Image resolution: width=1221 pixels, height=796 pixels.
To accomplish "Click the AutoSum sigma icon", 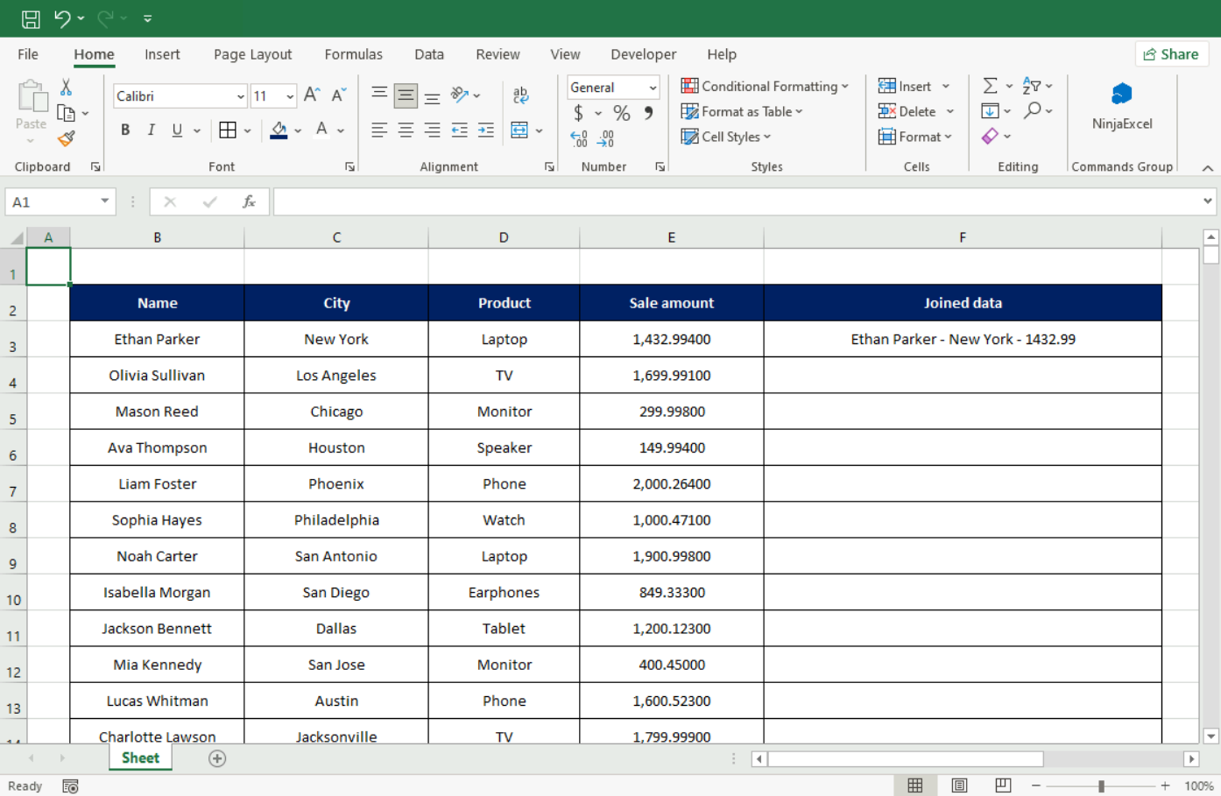I will (990, 86).
